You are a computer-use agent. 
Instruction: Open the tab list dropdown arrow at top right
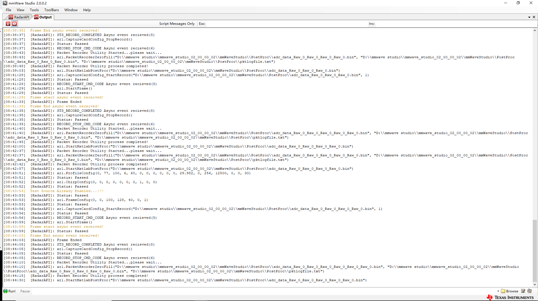pyautogui.click(x=529, y=17)
